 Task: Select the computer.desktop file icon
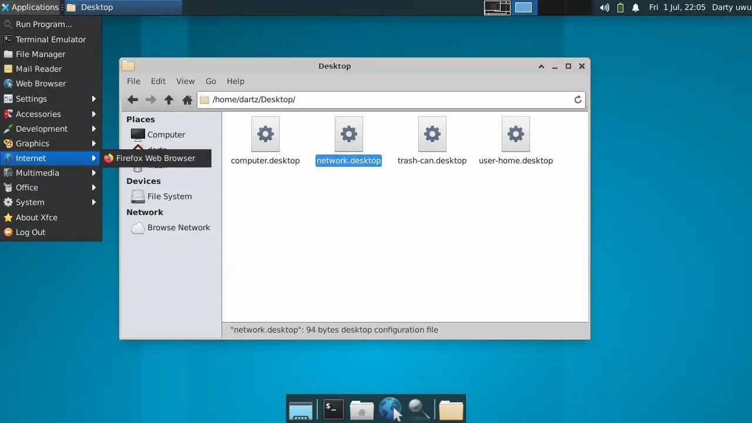[x=266, y=134]
